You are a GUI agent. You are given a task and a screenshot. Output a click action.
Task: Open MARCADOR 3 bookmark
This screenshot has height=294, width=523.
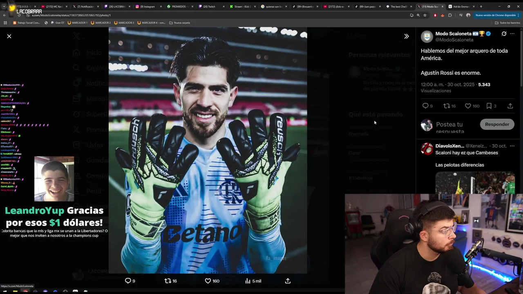[124, 22]
